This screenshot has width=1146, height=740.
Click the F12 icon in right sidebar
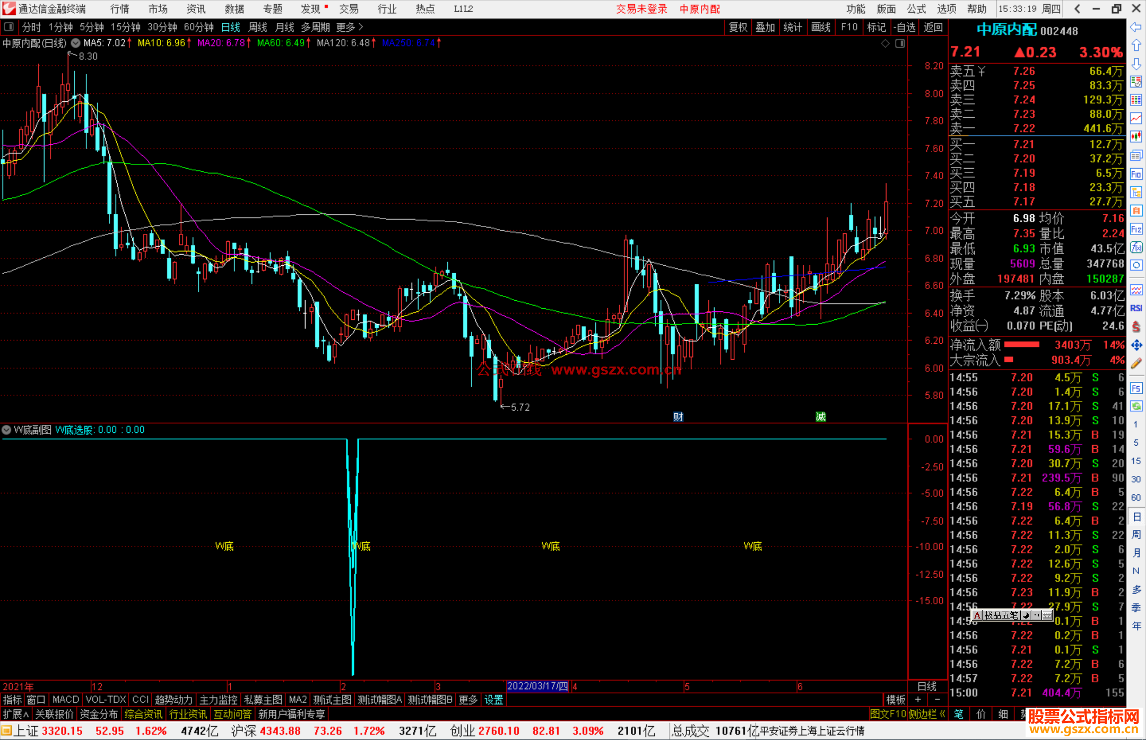point(1136,229)
